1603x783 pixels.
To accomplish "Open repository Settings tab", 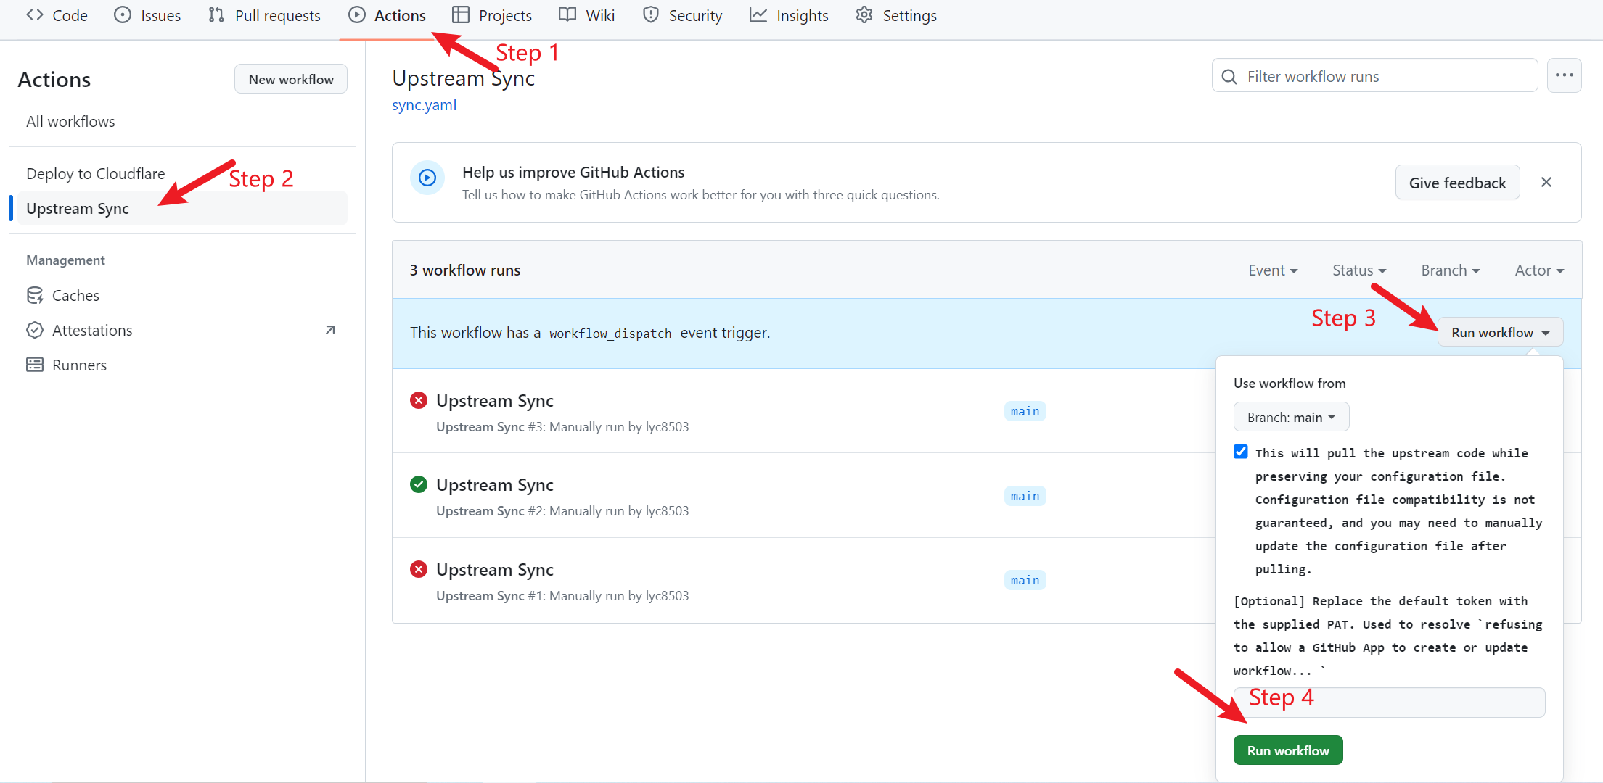I will (896, 15).
